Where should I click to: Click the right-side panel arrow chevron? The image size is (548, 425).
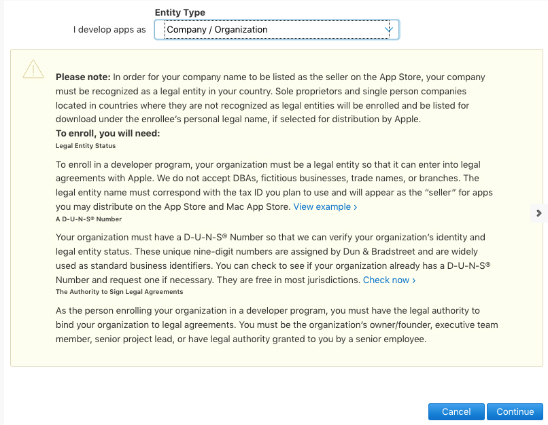[539, 213]
